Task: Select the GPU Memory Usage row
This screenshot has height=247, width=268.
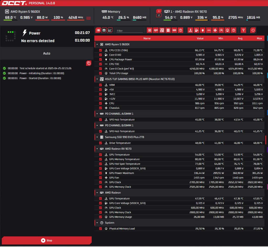Action: coord(179,217)
